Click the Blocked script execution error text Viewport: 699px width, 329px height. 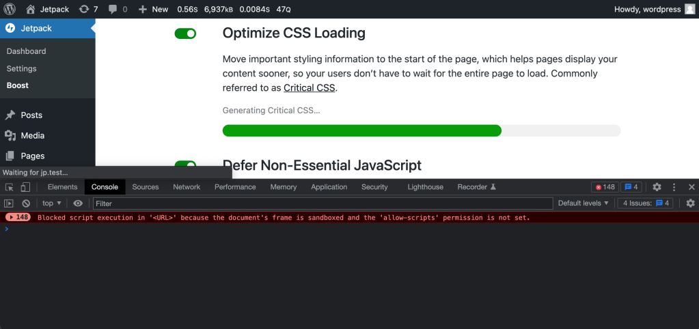tap(284, 218)
